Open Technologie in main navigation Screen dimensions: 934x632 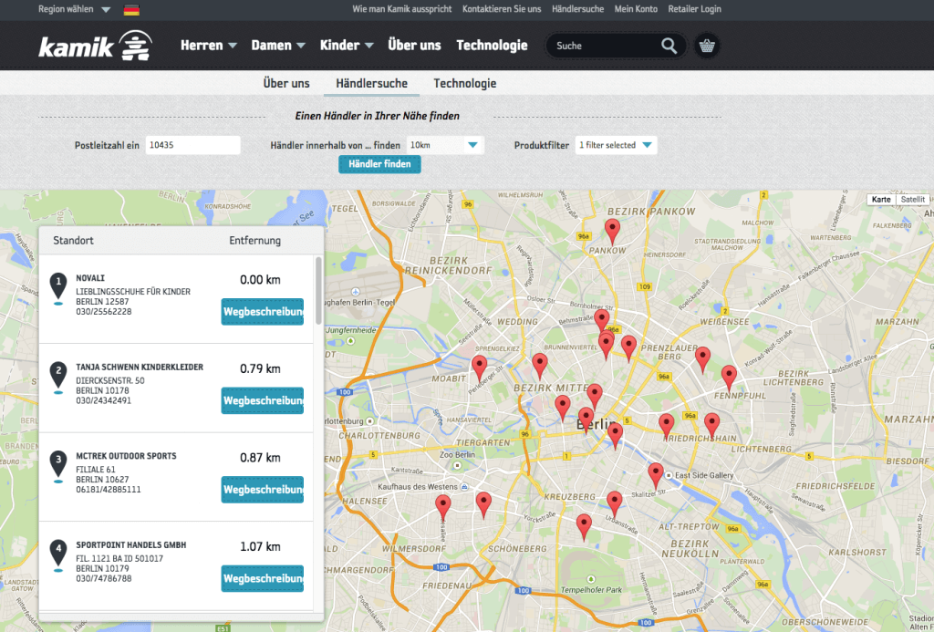point(492,46)
